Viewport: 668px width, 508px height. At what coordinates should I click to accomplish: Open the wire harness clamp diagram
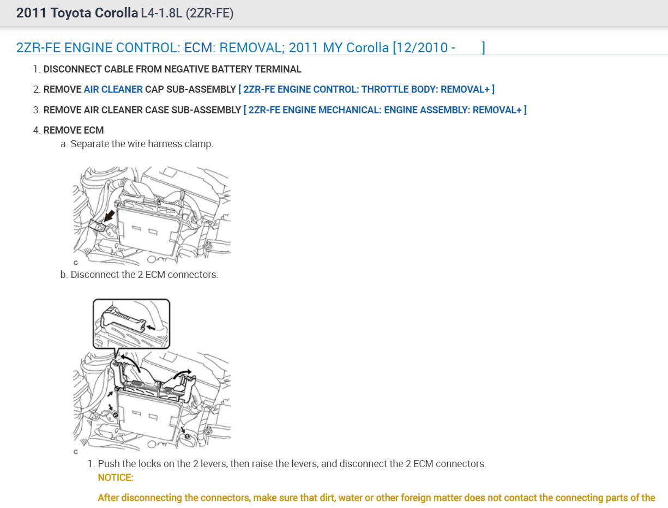click(152, 210)
